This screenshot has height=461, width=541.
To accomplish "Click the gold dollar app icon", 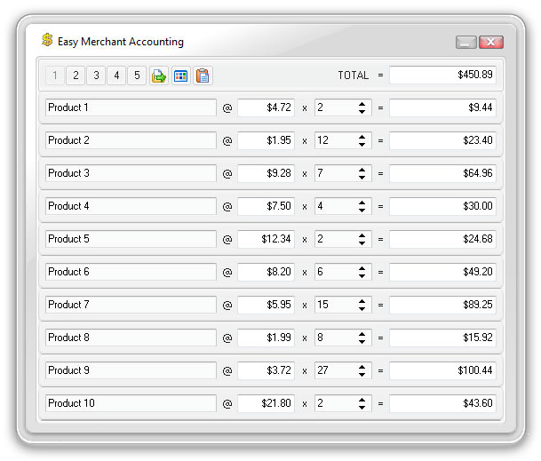I will click(x=47, y=41).
